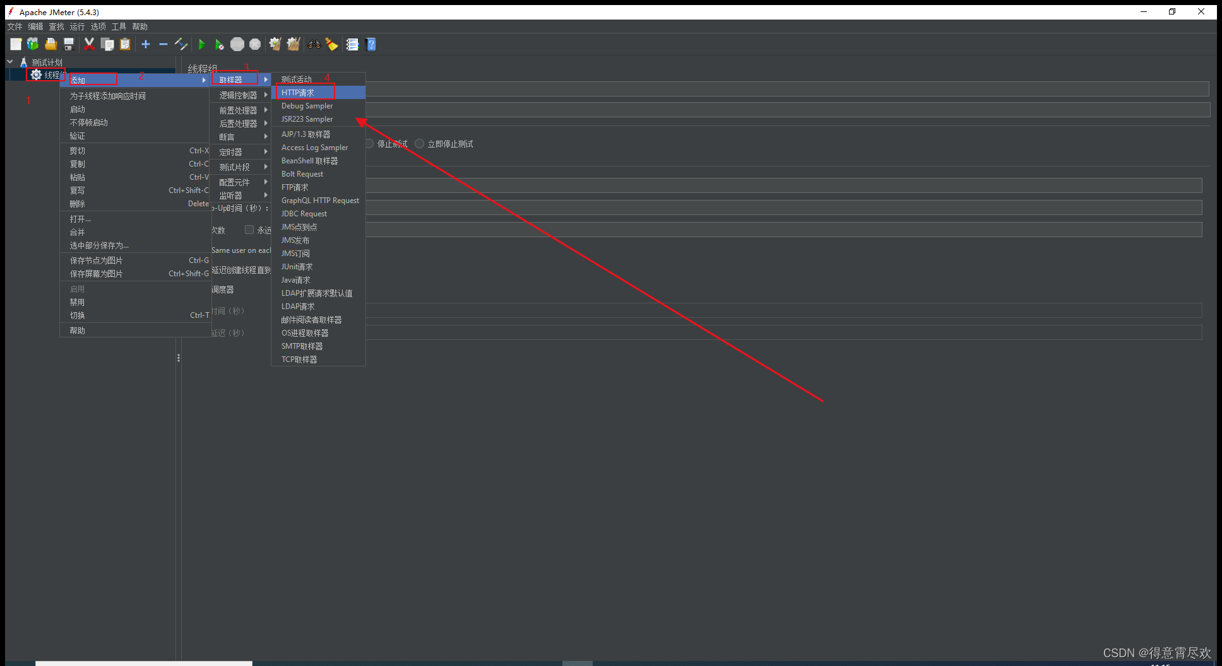Click the Shutdown grey X icon
This screenshot has width=1222, height=666.
coord(255,44)
